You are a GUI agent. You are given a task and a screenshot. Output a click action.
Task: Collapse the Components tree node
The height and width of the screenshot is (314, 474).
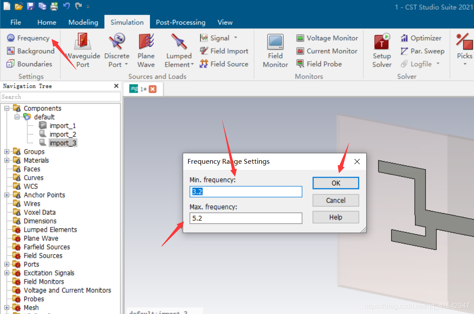pyautogui.click(x=6, y=108)
